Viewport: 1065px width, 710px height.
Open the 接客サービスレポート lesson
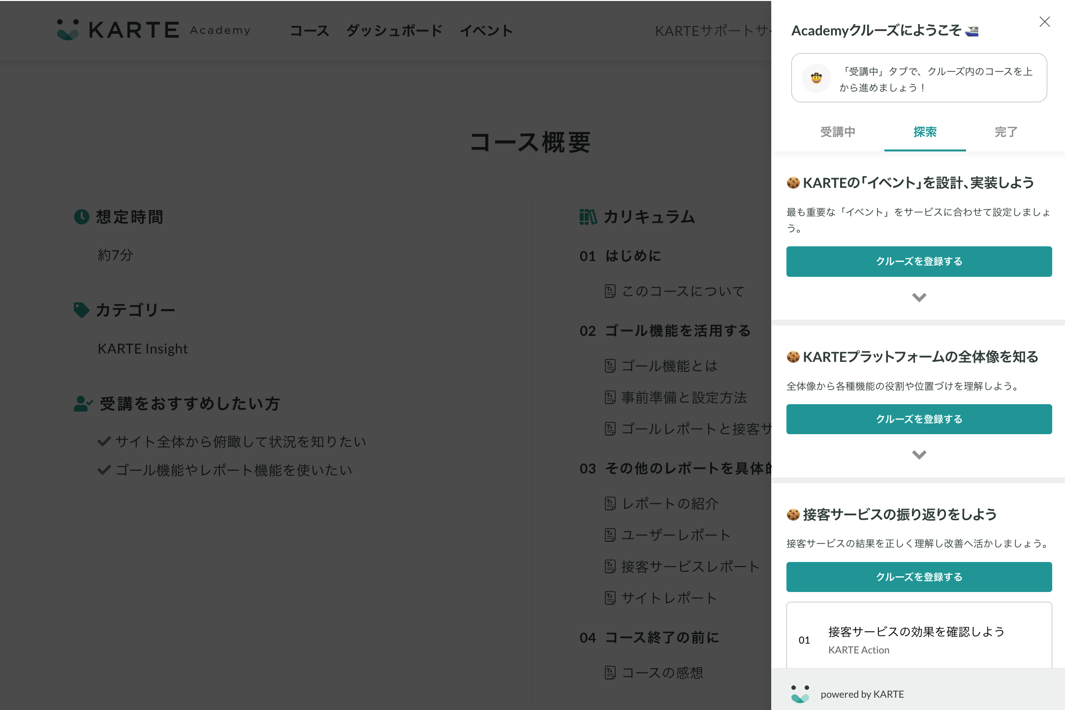point(690,566)
